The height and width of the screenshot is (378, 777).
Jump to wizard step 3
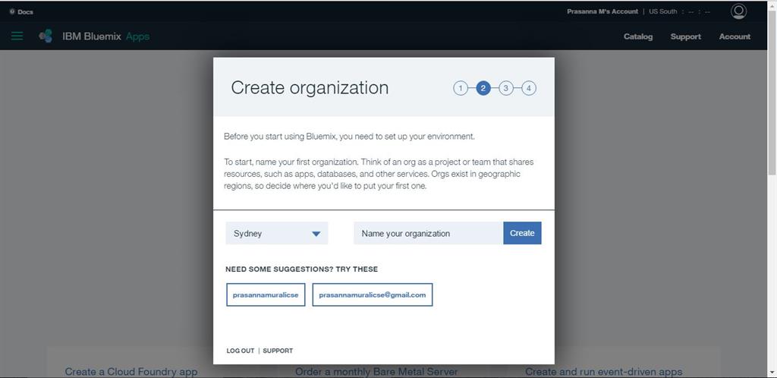tap(505, 88)
